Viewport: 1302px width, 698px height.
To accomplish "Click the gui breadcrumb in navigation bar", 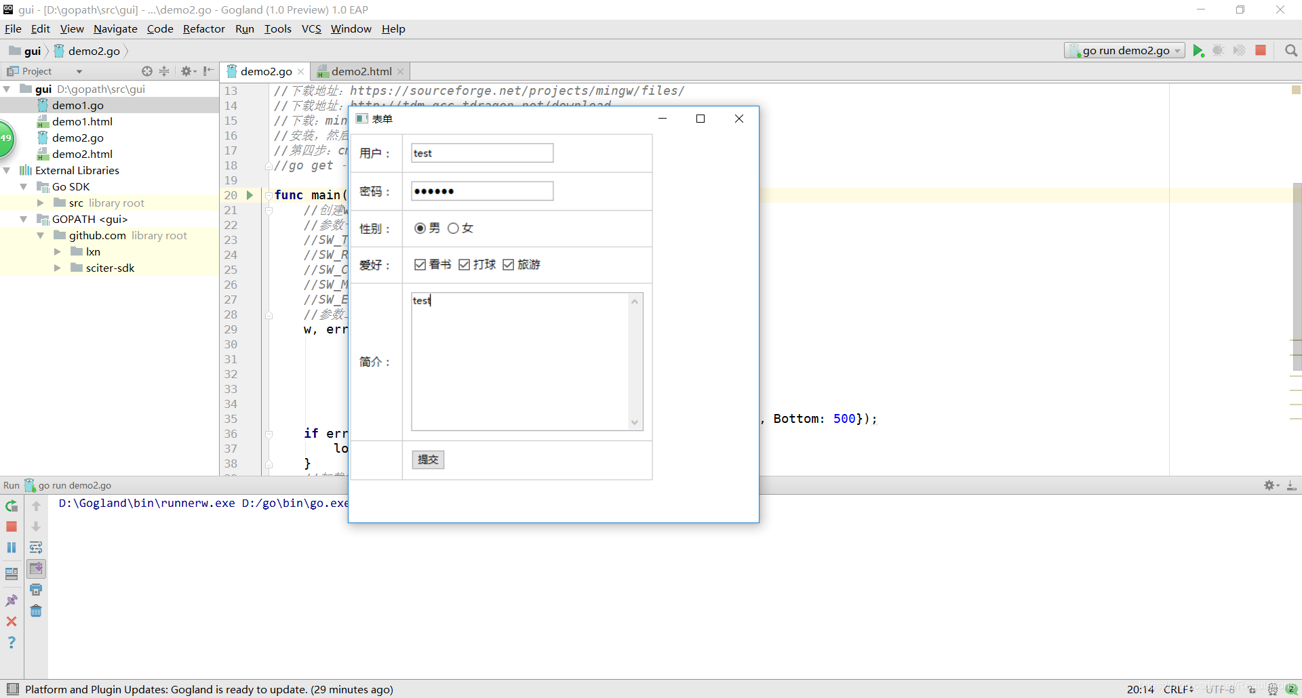I will [x=25, y=51].
